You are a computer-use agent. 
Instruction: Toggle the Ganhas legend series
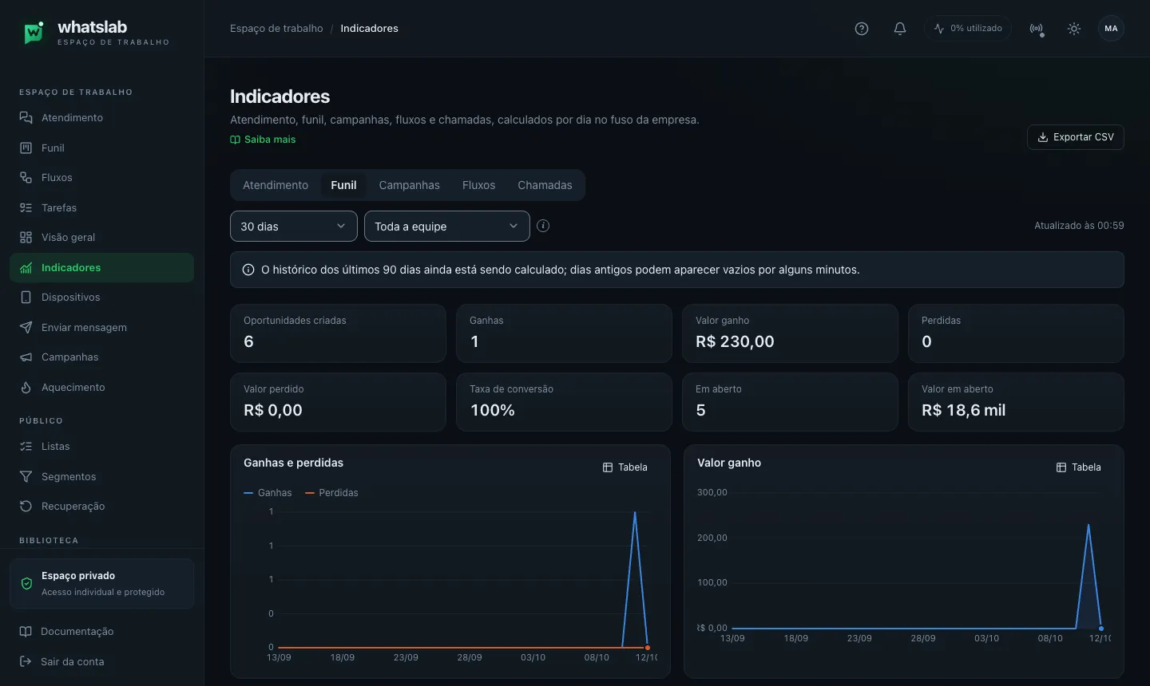pyautogui.click(x=268, y=493)
